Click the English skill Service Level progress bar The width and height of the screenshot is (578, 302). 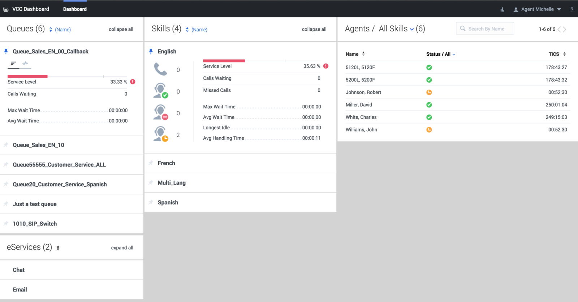click(x=224, y=61)
